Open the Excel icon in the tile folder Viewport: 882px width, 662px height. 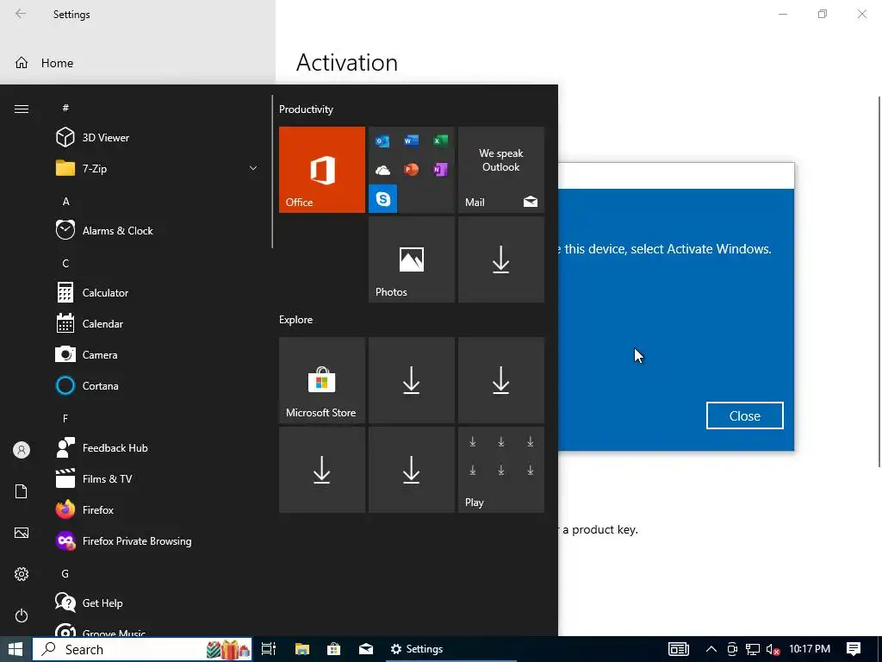(x=440, y=141)
